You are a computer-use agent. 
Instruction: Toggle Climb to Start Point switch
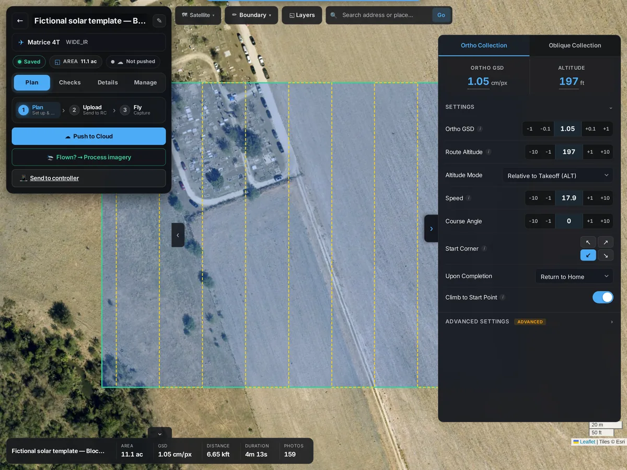click(603, 297)
